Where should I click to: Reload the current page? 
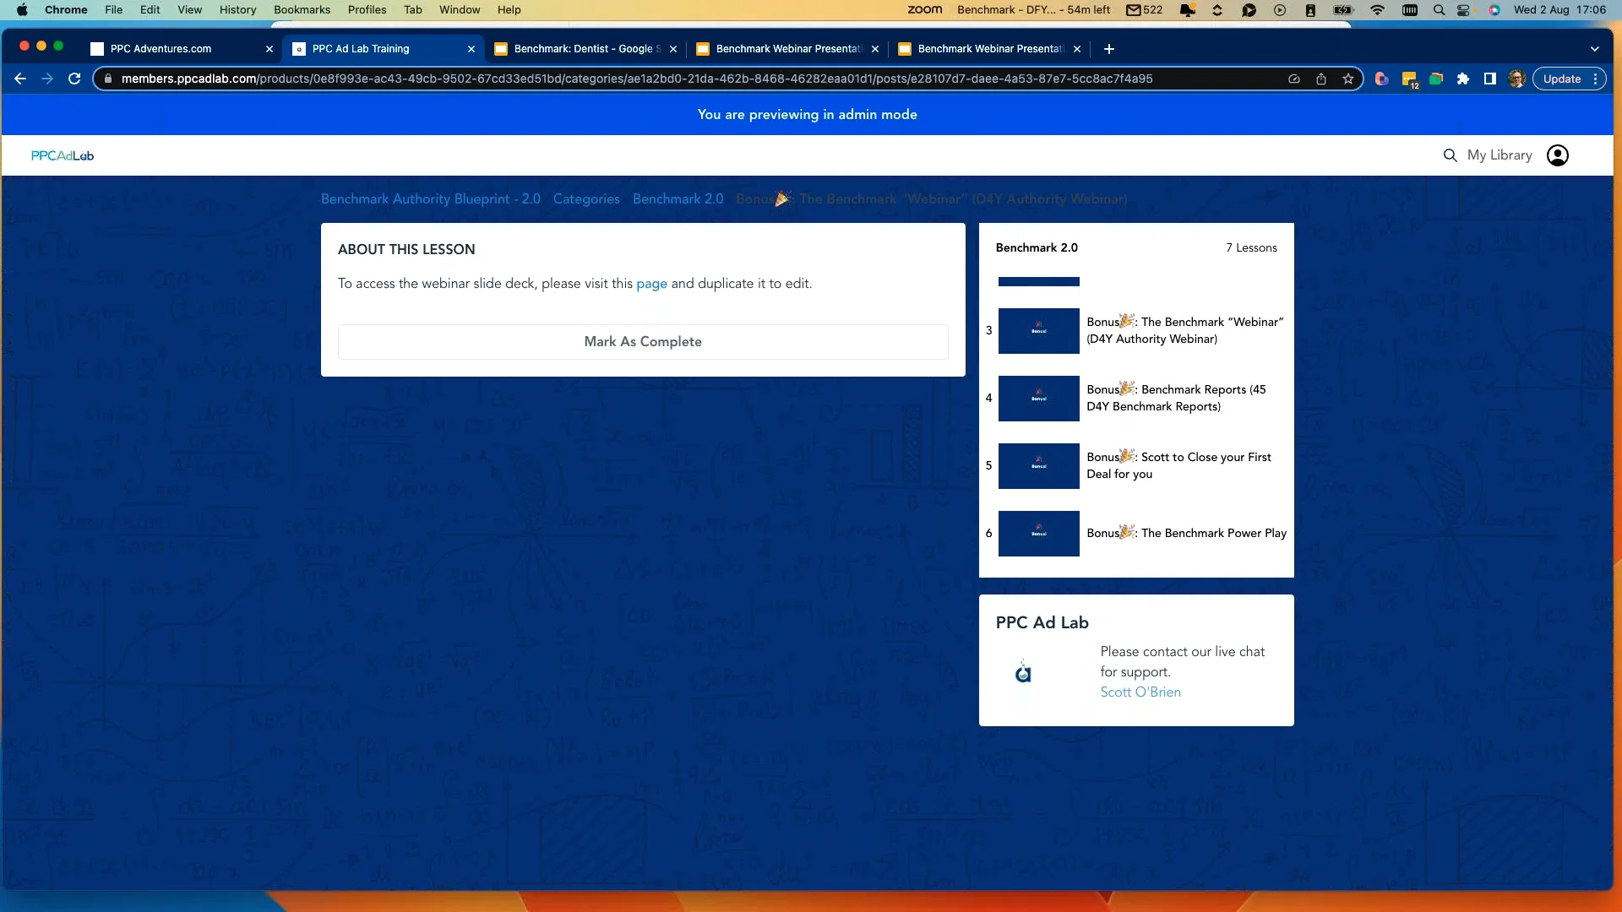coord(74,79)
